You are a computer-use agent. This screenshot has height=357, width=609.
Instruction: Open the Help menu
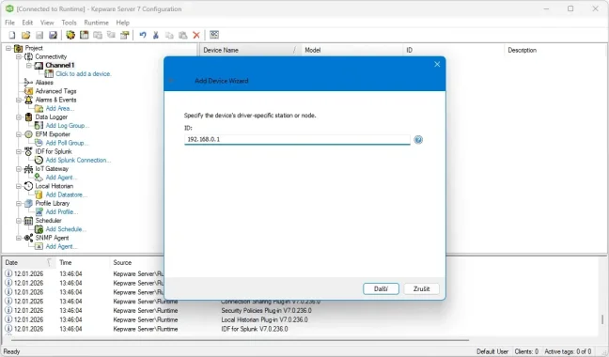coord(122,23)
